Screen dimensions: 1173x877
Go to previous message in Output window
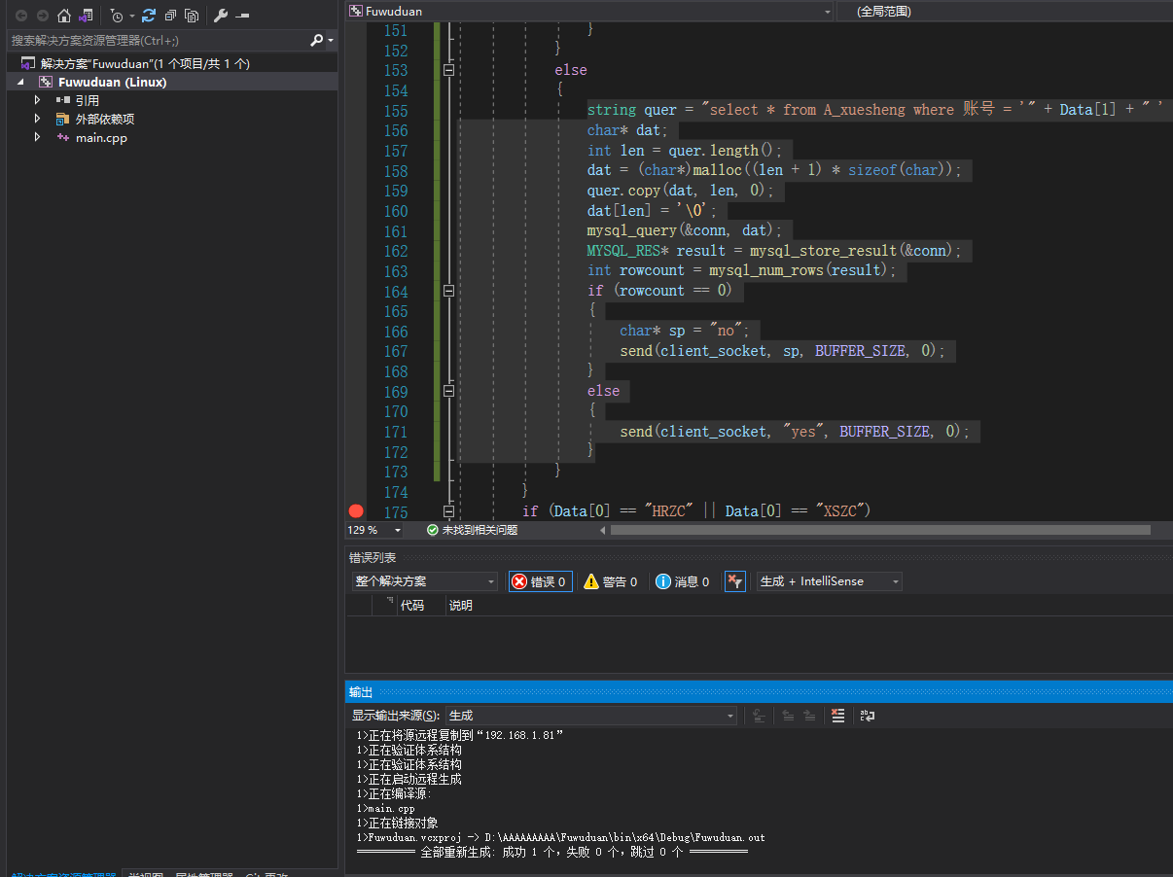point(789,715)
